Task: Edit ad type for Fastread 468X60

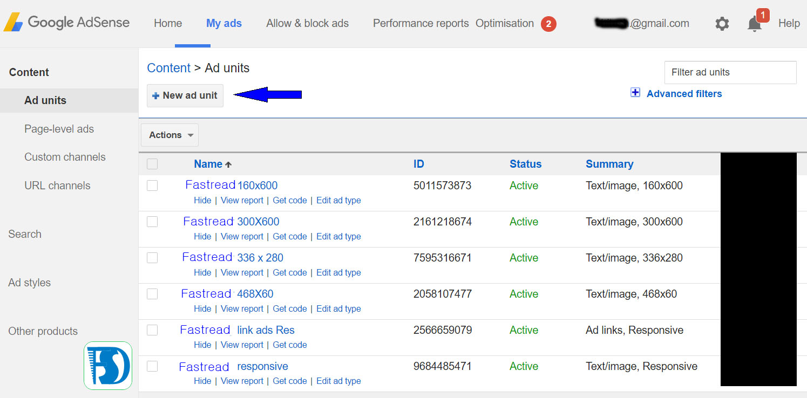Action: tap(338, 308)
